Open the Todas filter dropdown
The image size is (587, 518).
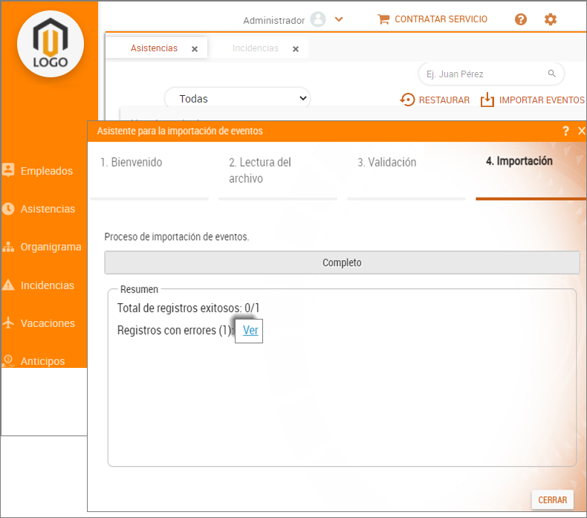pyautogui.click(x=237, y=98)
